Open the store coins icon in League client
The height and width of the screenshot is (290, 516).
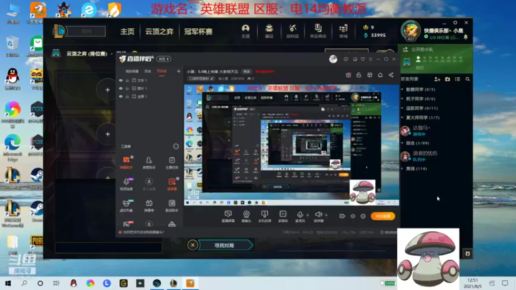[343, 31]
